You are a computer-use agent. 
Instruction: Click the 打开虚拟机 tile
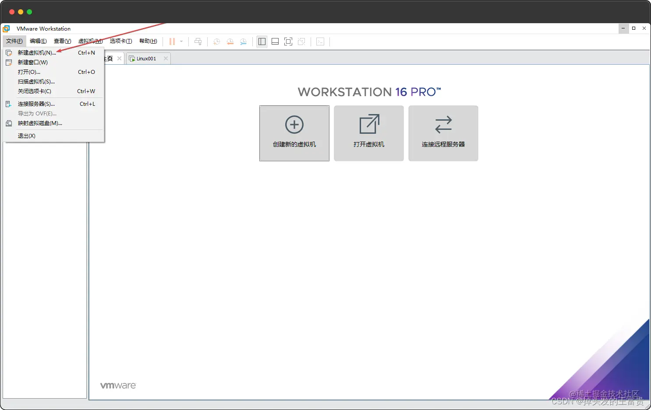369,133
